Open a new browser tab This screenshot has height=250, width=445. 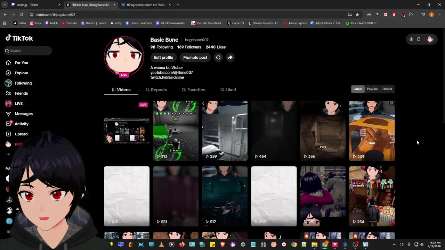(178, 5)
